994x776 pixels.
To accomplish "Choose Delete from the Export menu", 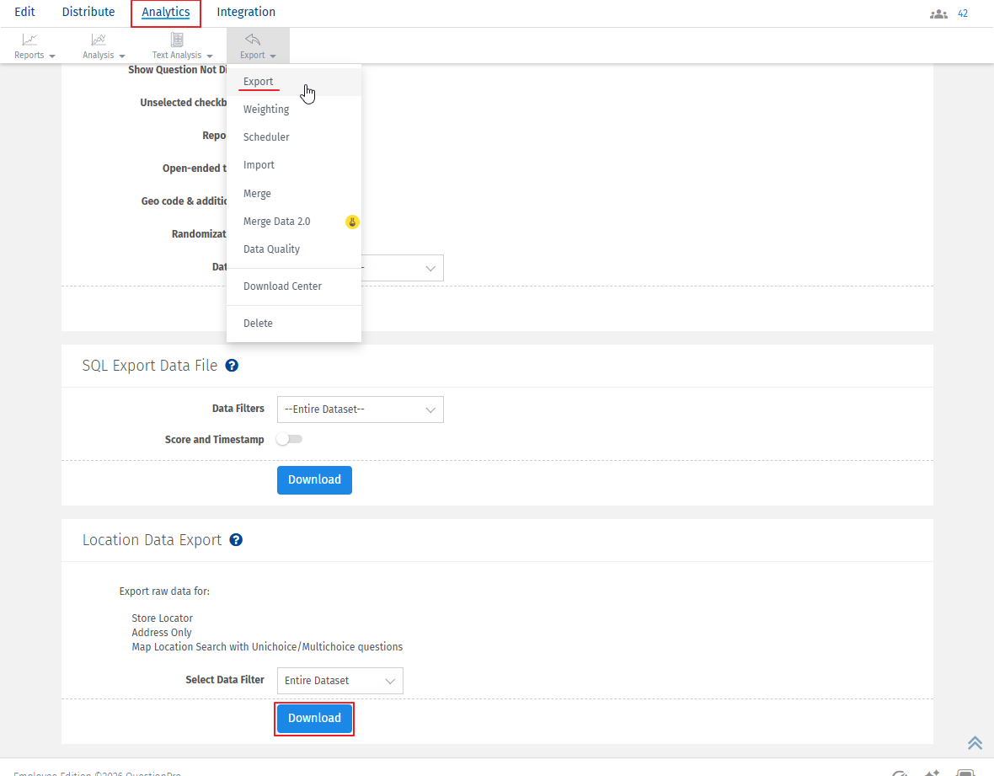I will click(258, 324).
